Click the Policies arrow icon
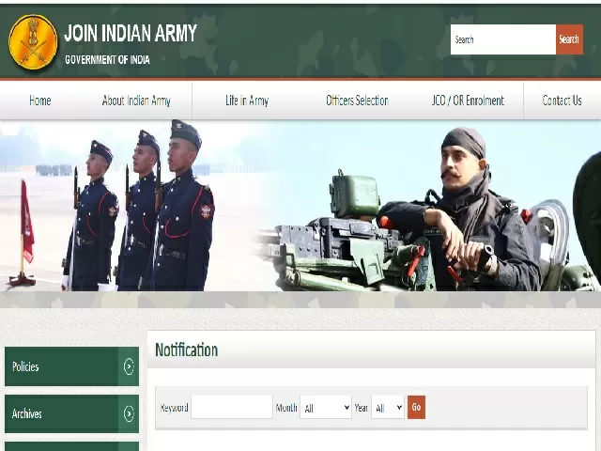 click(129, 367)
